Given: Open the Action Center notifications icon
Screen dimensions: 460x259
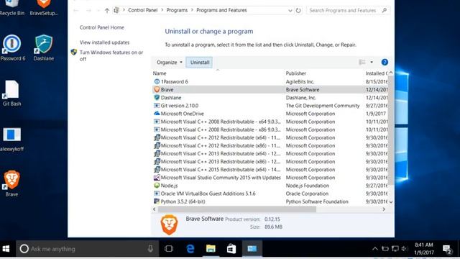Looking at the screenshot, I should [447, 250].
